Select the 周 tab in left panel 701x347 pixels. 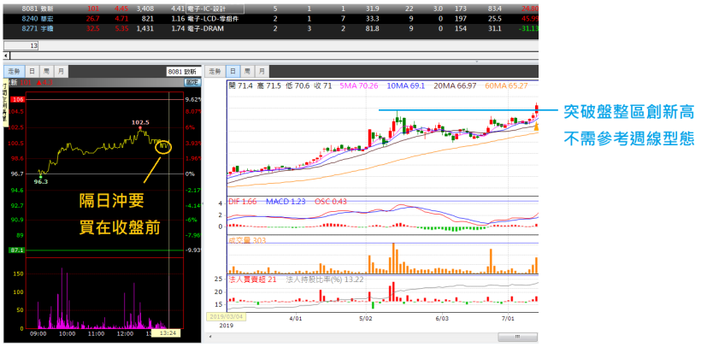coord(47,71)
